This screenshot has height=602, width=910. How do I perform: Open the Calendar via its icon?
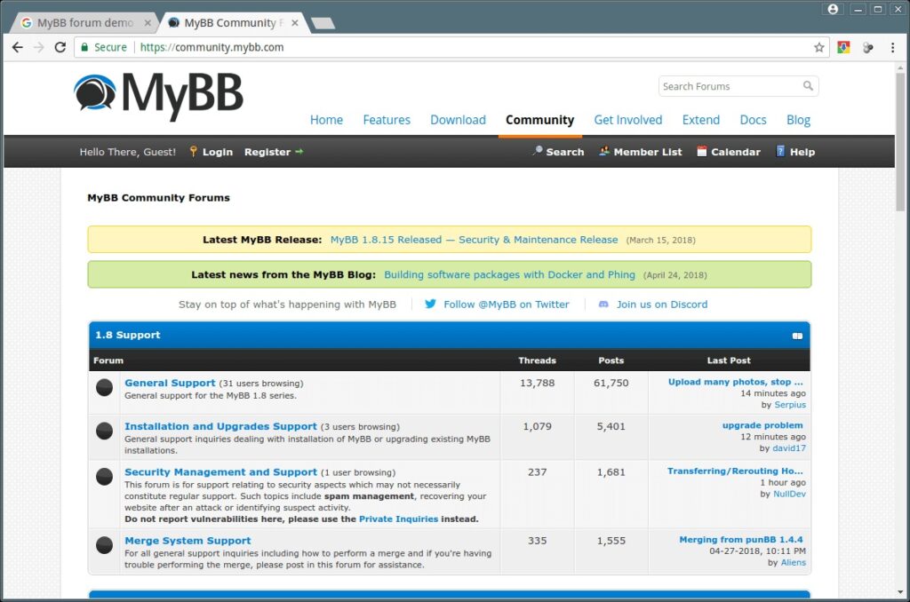pyautogui.click(x=701, y=151)
